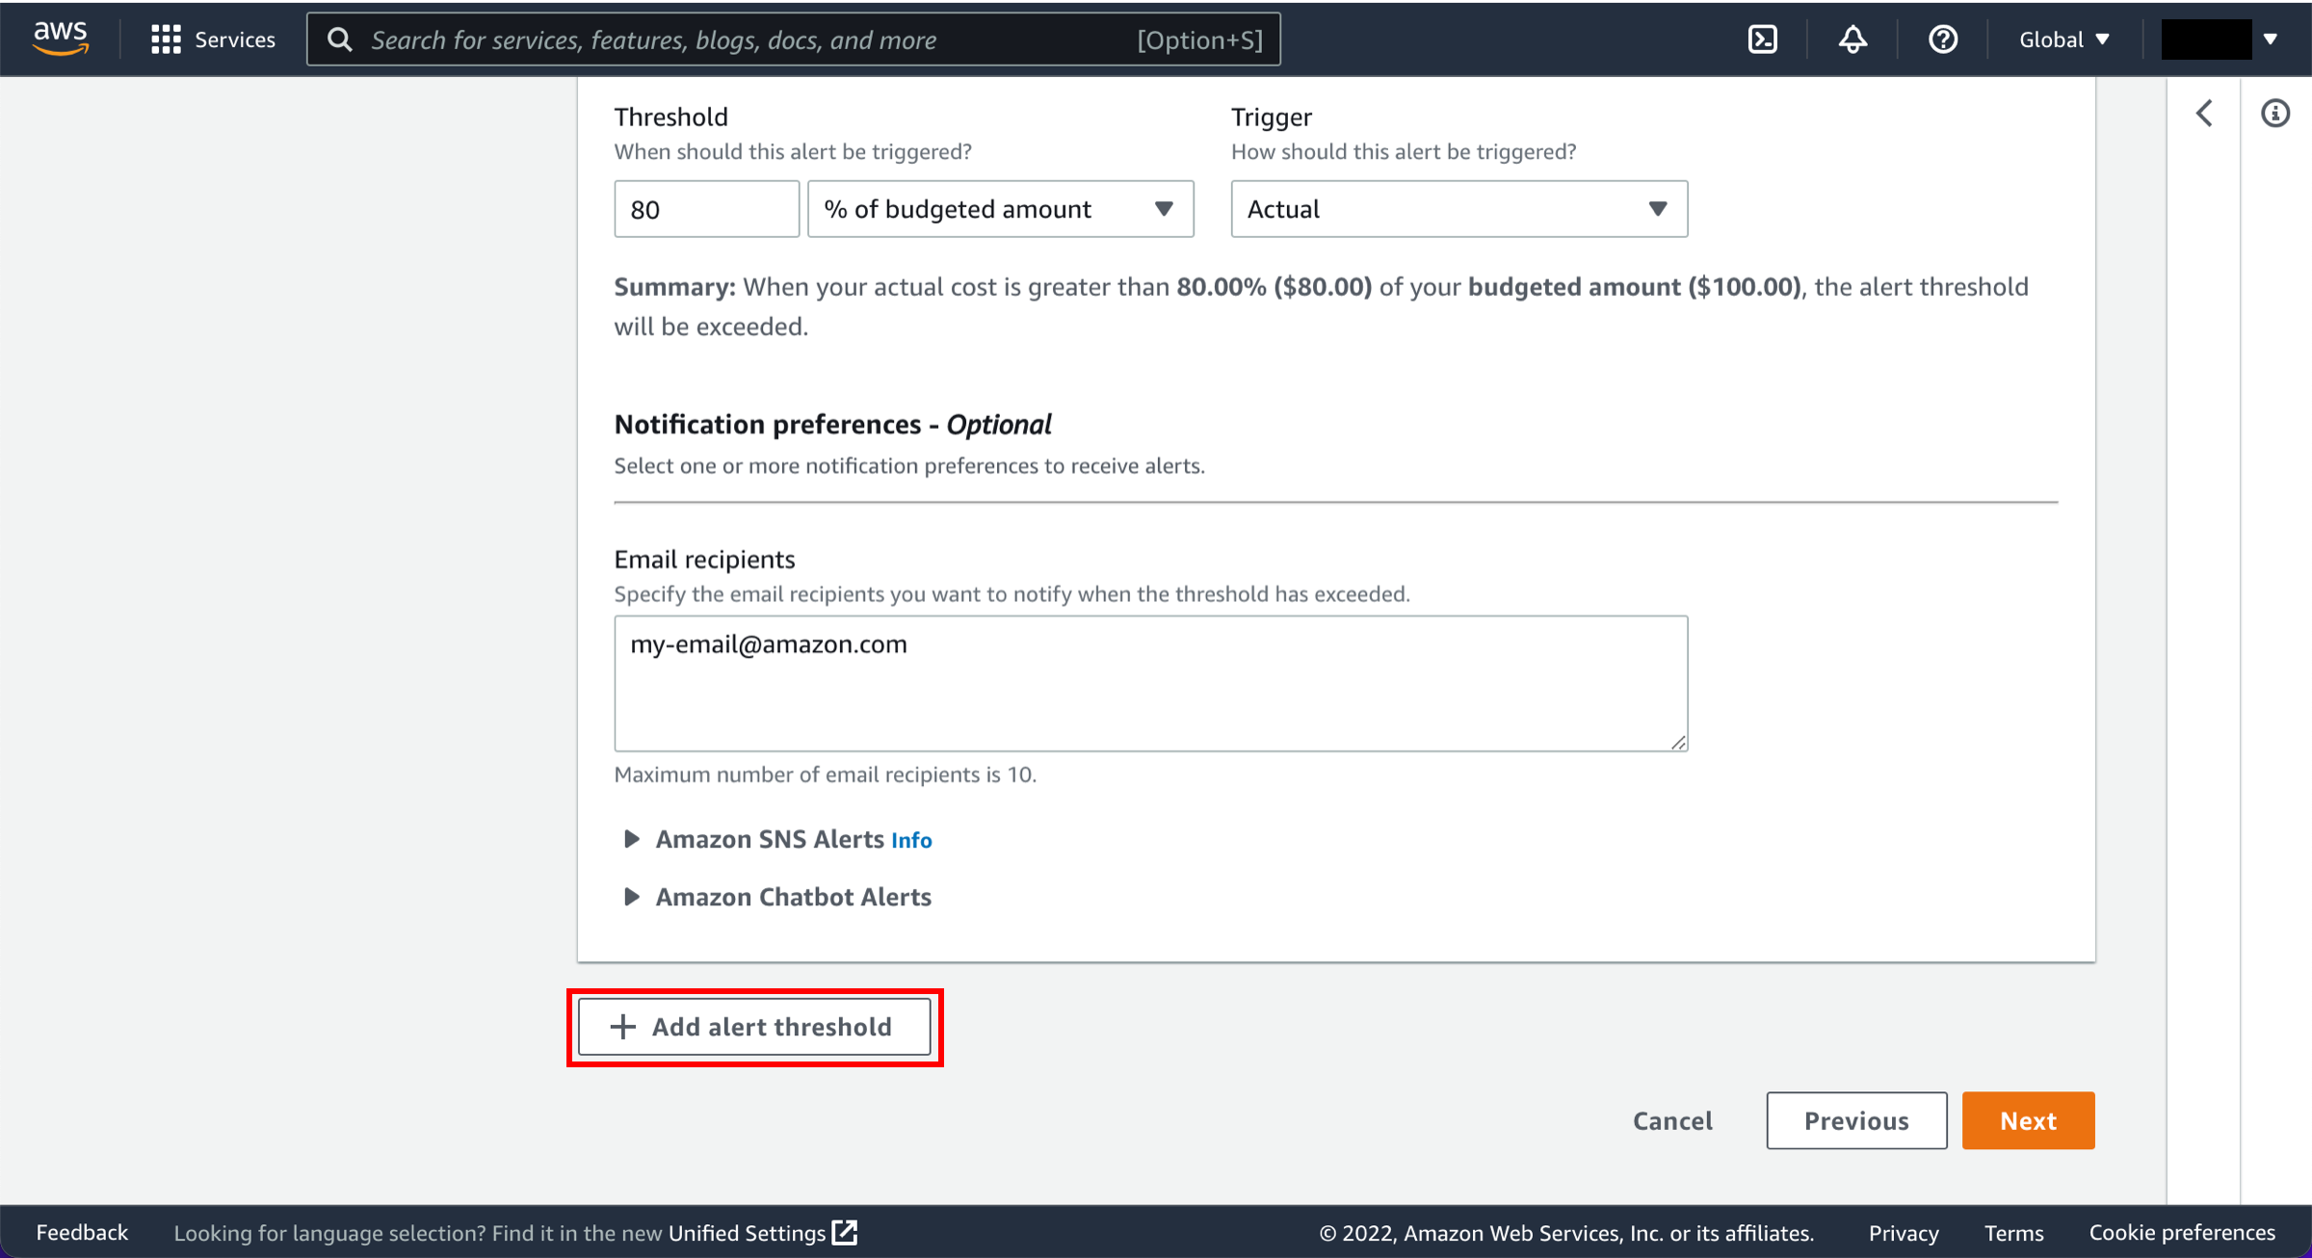Click the back chevron navigation arrow
The image size is (2312, 1258).
pos(2205,113)
